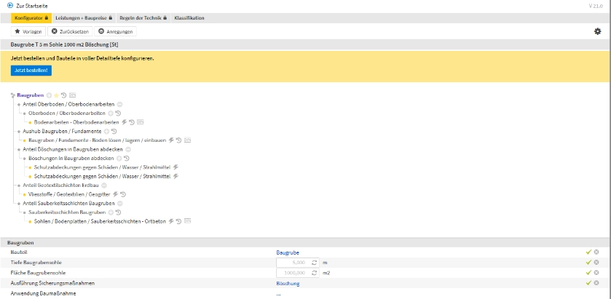The height and width of the screenshot is (299, 611).
Task: Collapse the Baugruben root tree node
Action: pos(12,95)
